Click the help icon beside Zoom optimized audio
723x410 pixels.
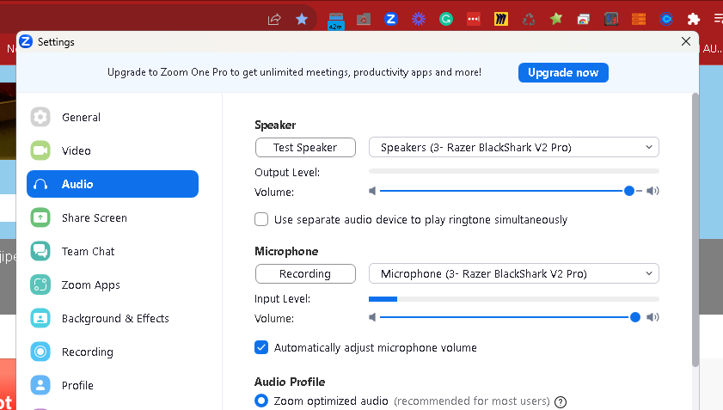pyautogui.click(x=561, y=402)
